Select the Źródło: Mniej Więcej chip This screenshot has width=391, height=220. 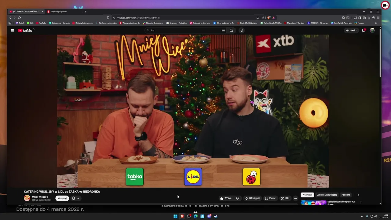coord(327,195)
